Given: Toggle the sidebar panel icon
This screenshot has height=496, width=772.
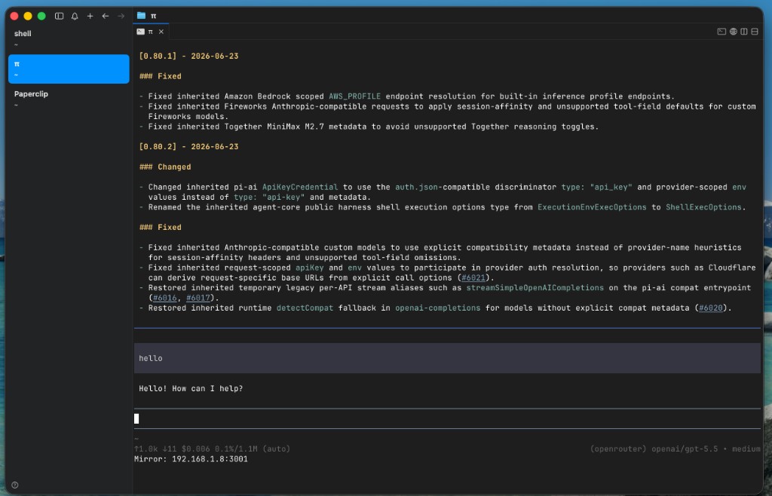Looking at the screenshot, I should point(59,17).
